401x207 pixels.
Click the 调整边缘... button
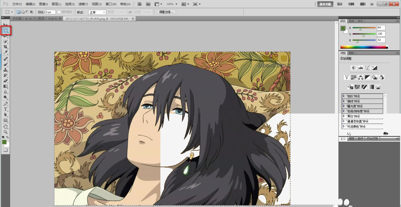click(x=166, y=12)
